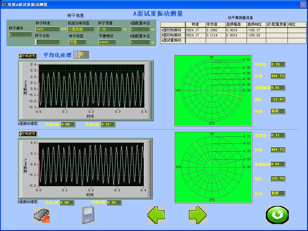Screen dimensions: 308x231
Task: Open the 平衡等级 selector showing G4000
Action: (x=107, y=42)
